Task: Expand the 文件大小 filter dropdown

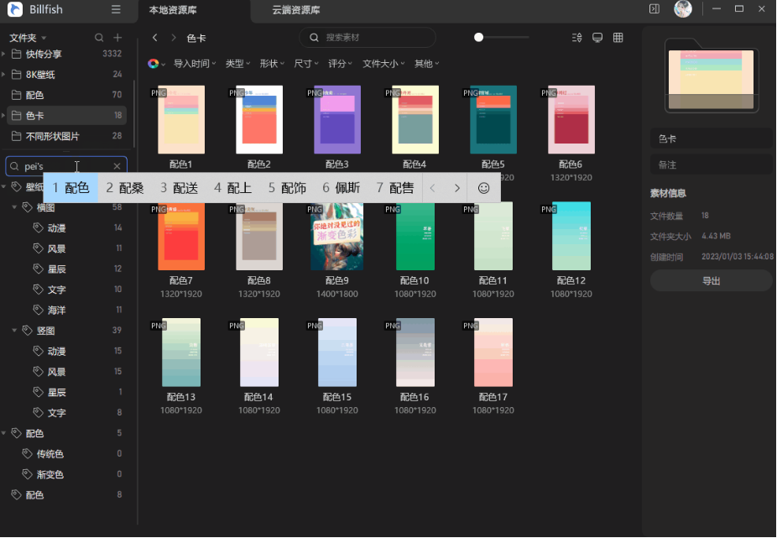Action: point(383,64)
